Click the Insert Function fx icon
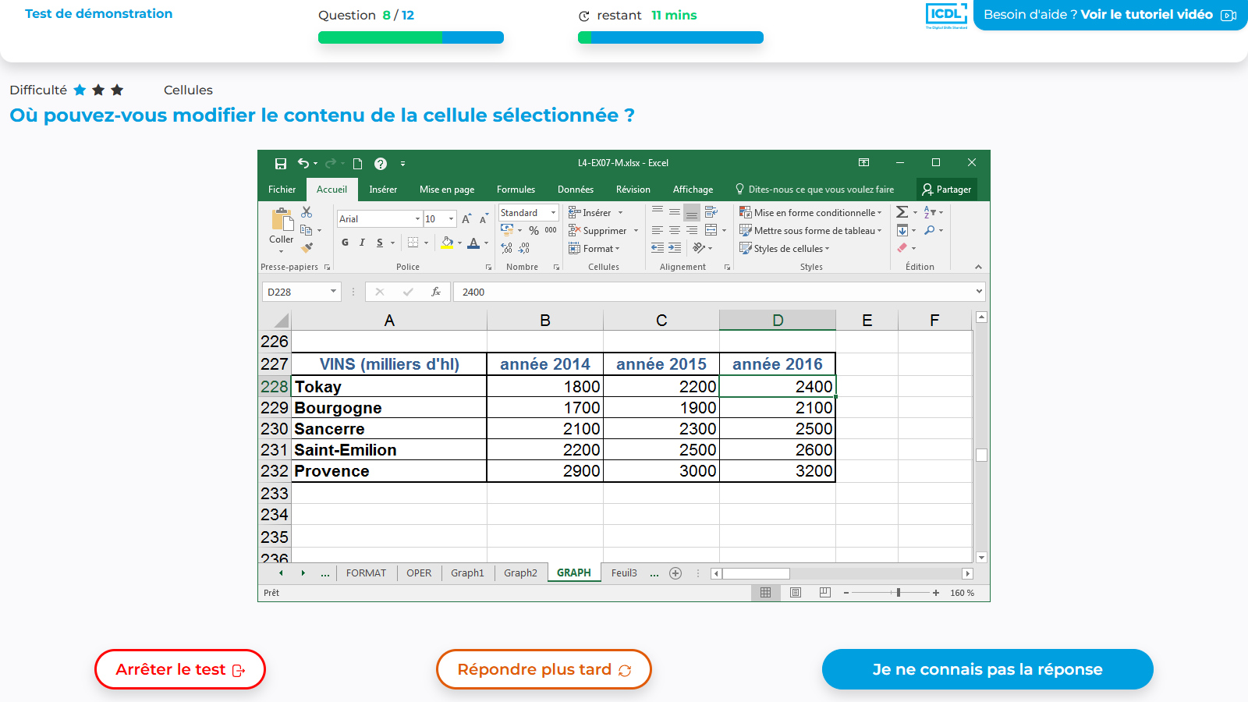 tap(436, 292)
